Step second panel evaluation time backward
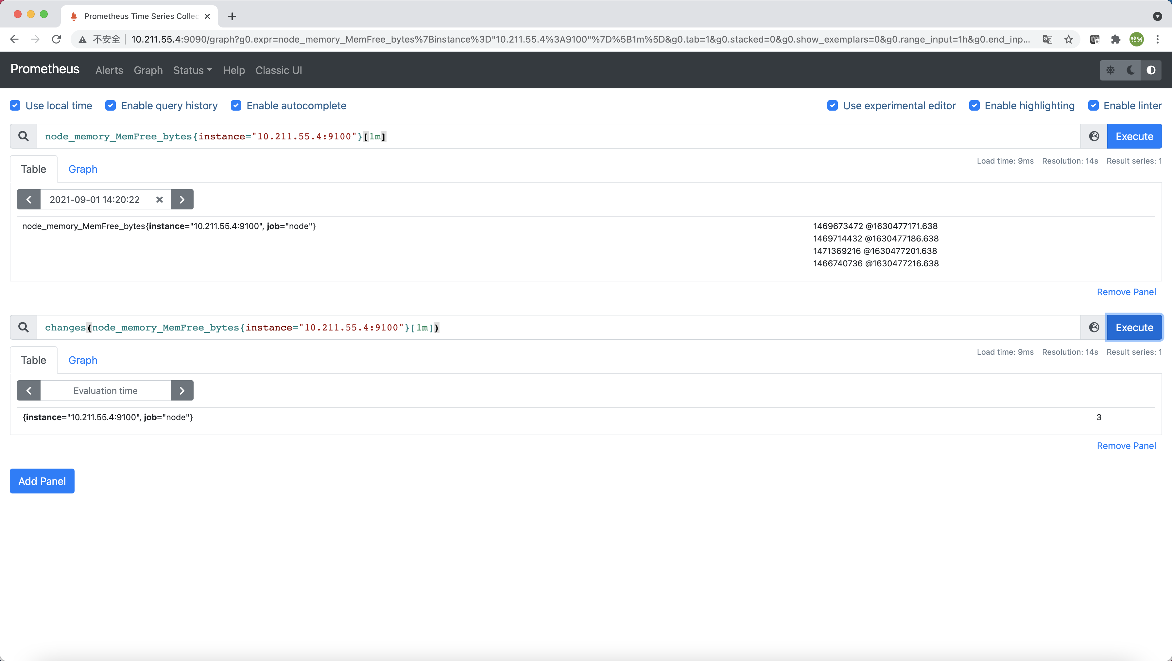This screenshot has width=1172, height=661. click(x=29, y=391)
